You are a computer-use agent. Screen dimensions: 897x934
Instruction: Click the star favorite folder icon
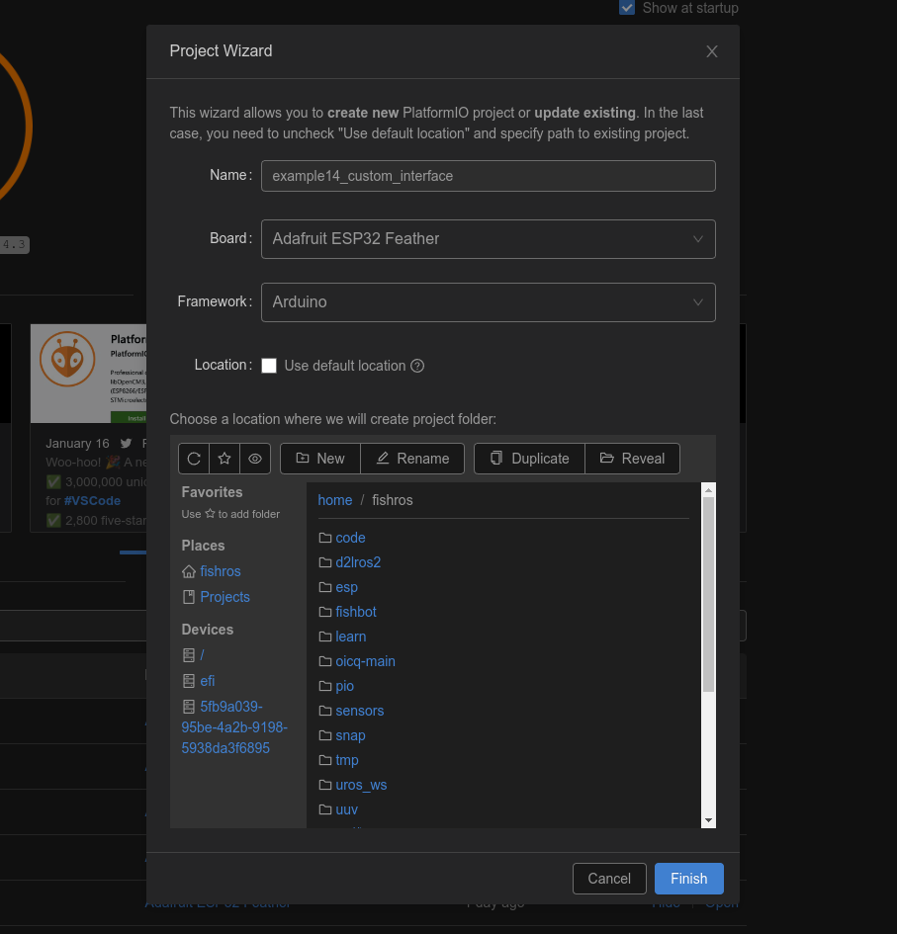224,459
